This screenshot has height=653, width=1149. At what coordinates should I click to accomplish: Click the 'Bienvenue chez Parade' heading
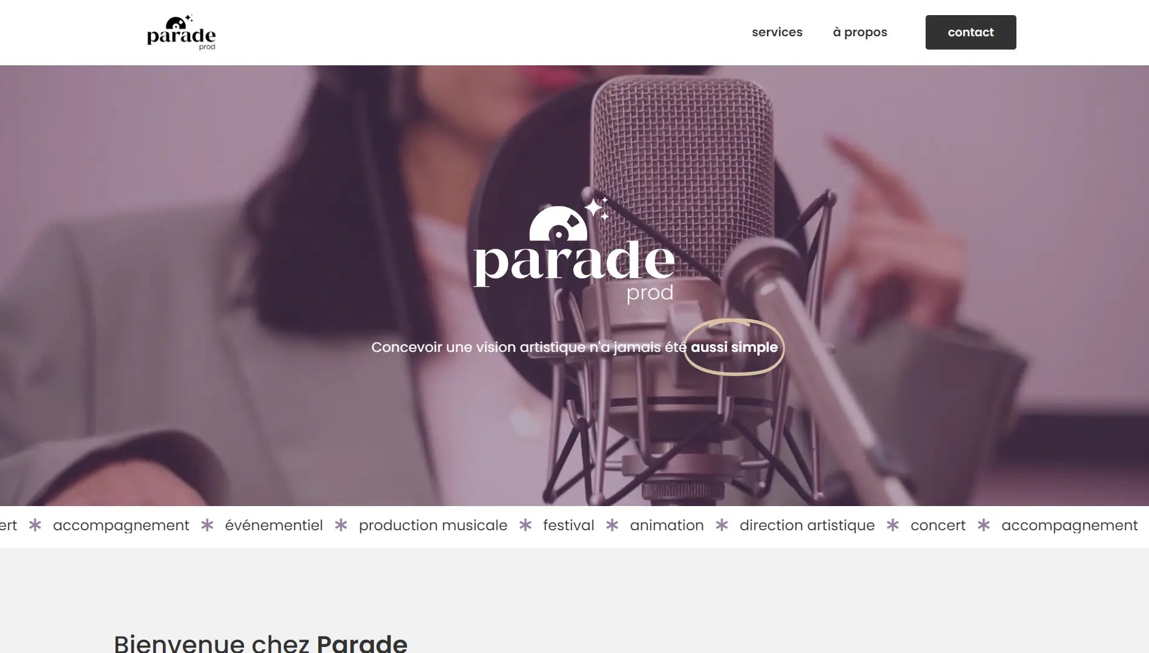pos(260,643)
